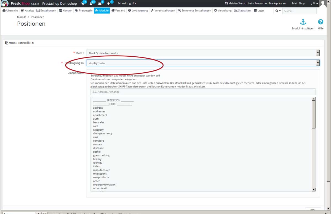Select 'attachment' in the file list

100,115
